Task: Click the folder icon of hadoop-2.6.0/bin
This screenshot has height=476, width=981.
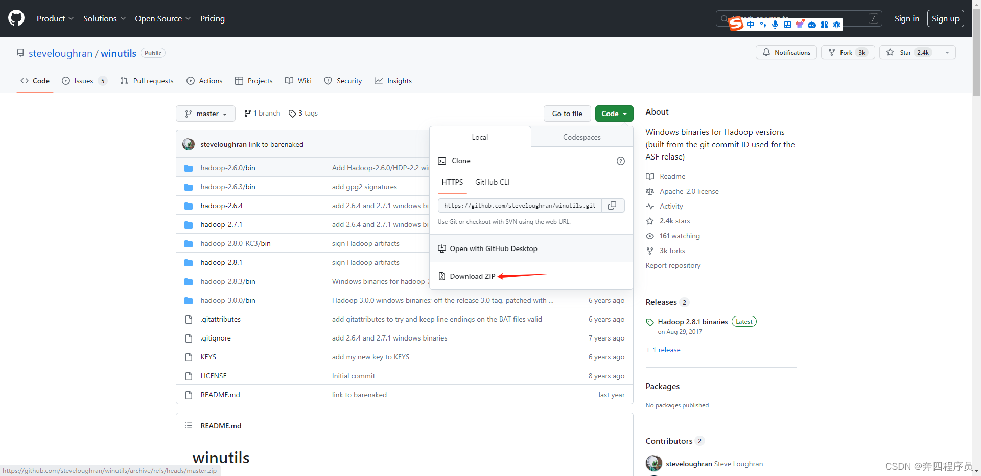Action: click(x=189, y=168)
